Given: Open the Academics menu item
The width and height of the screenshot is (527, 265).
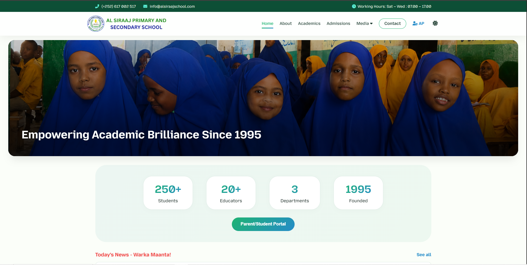Looking at the screenshot, I should point(309,23).
